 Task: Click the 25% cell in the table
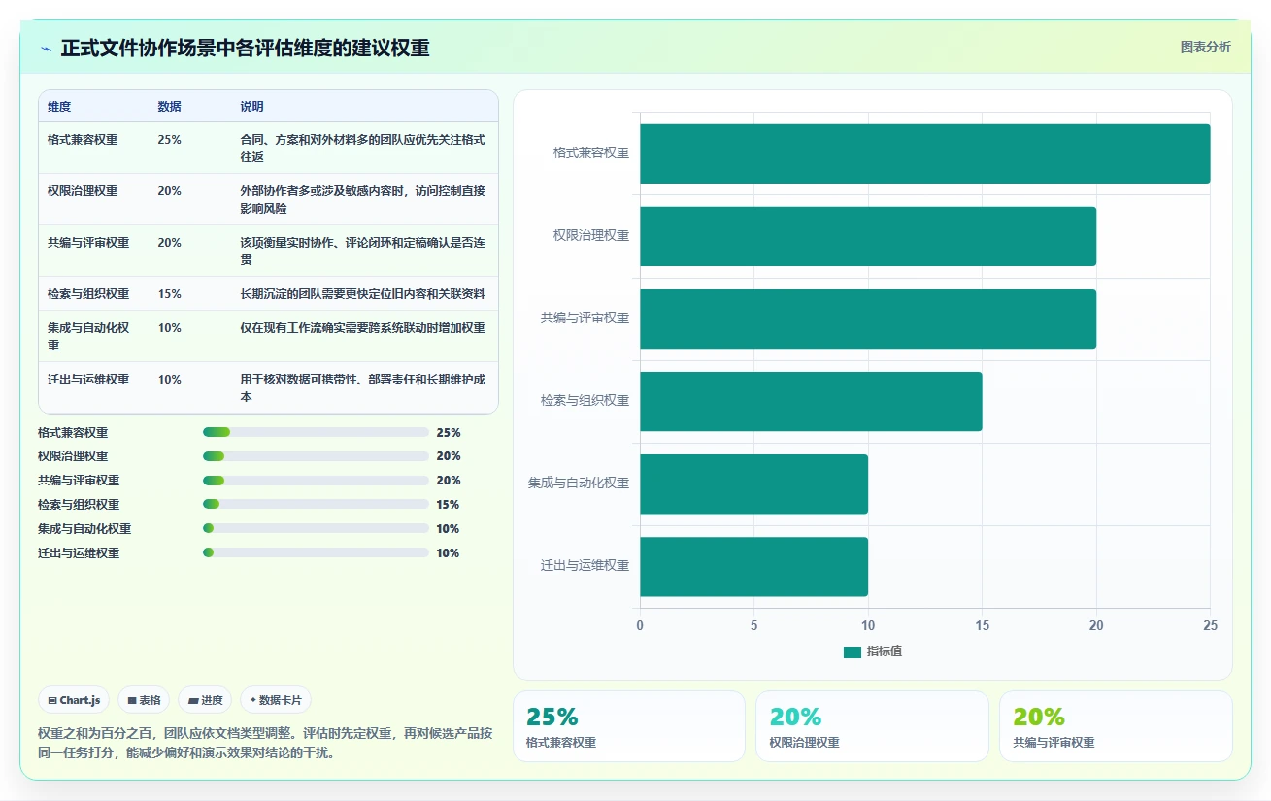click(x=169, y=140)
